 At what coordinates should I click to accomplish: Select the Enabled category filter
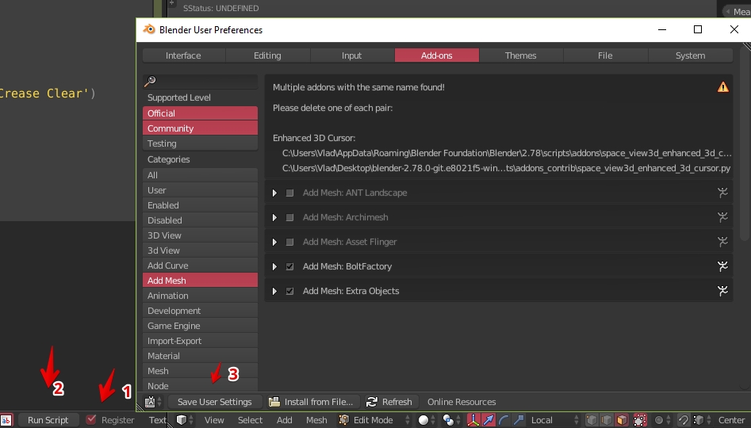pos(200,205)
